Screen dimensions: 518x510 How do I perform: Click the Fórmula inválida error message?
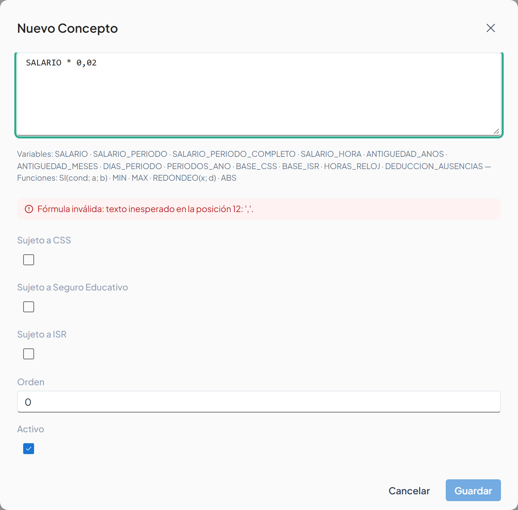pyautogui.click(x=145, y=209)
